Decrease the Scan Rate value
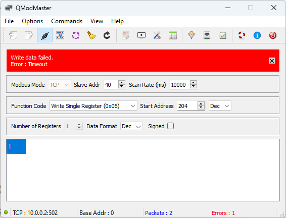Screen dimensions: 286x218 point(194,87)
